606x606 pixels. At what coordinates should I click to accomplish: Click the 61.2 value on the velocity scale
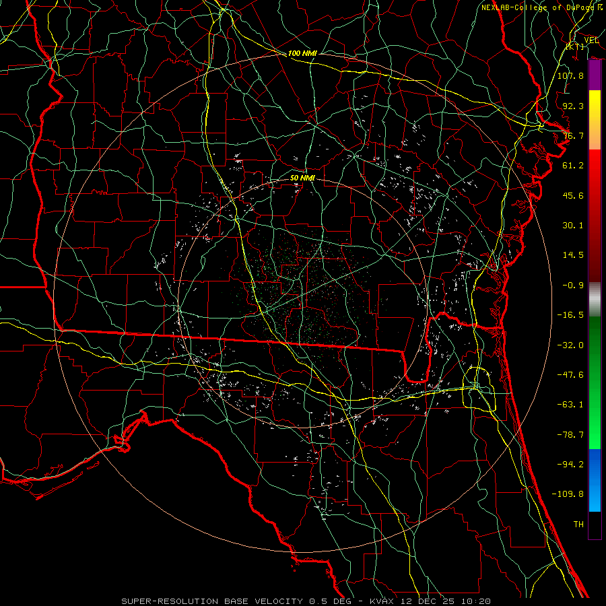pyautogui.click(x=573, y=166)
